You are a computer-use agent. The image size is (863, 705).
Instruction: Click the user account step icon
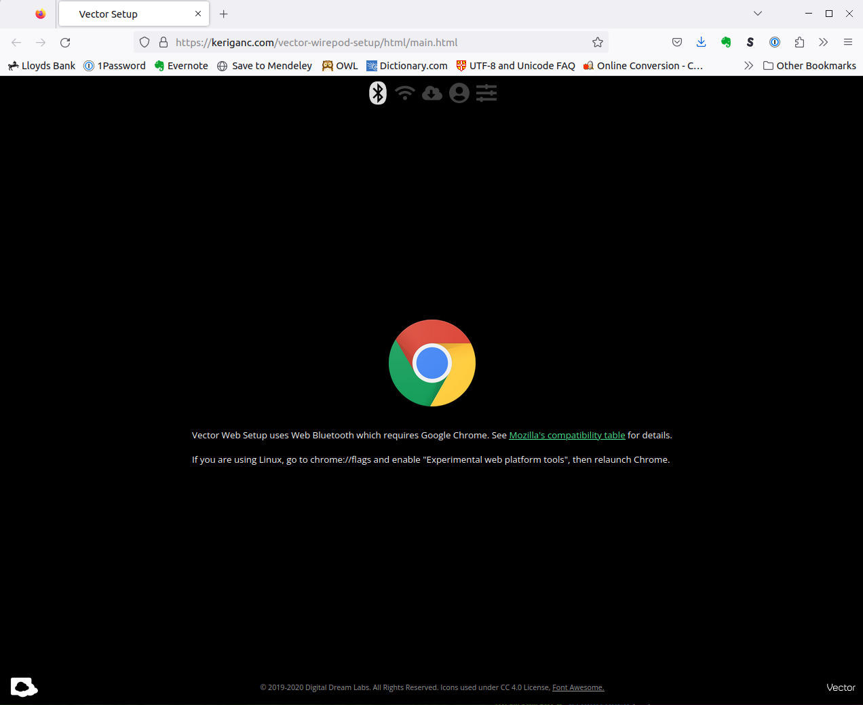pyautogui.click(x=459, y=93)
